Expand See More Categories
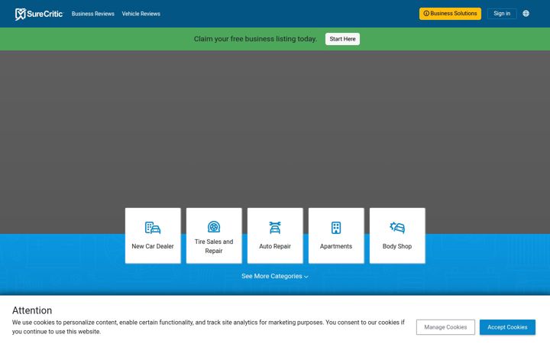Viewport: 550px width, 344px height. pos(275,276)
